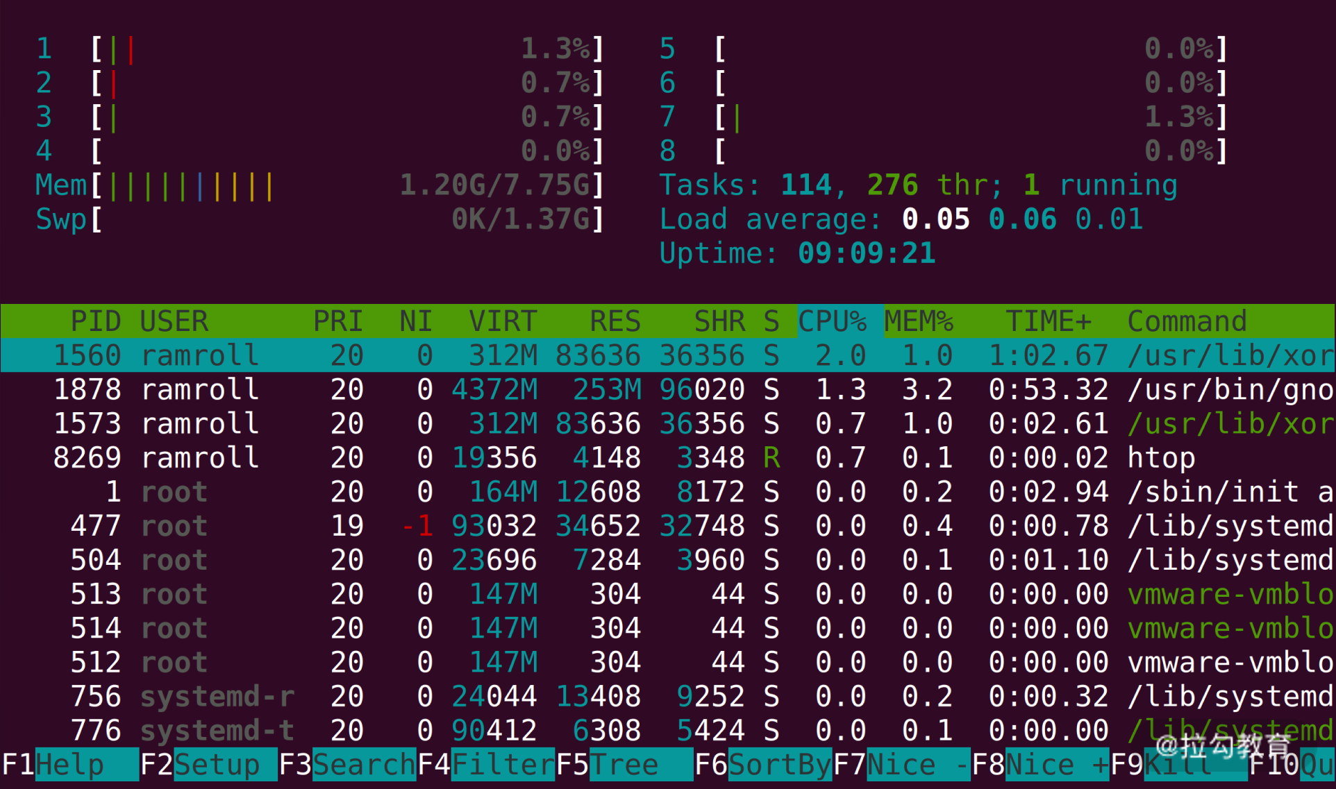Sort by CPU% column header

click(x=832, y=321)
